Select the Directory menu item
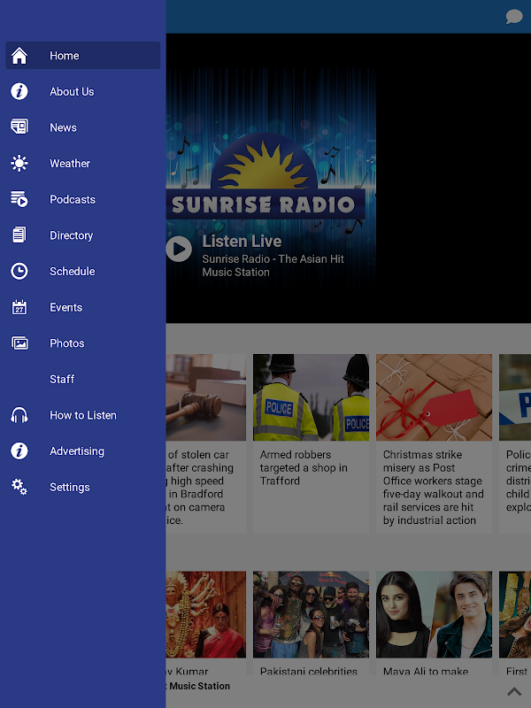 click(x=82, y=235)
